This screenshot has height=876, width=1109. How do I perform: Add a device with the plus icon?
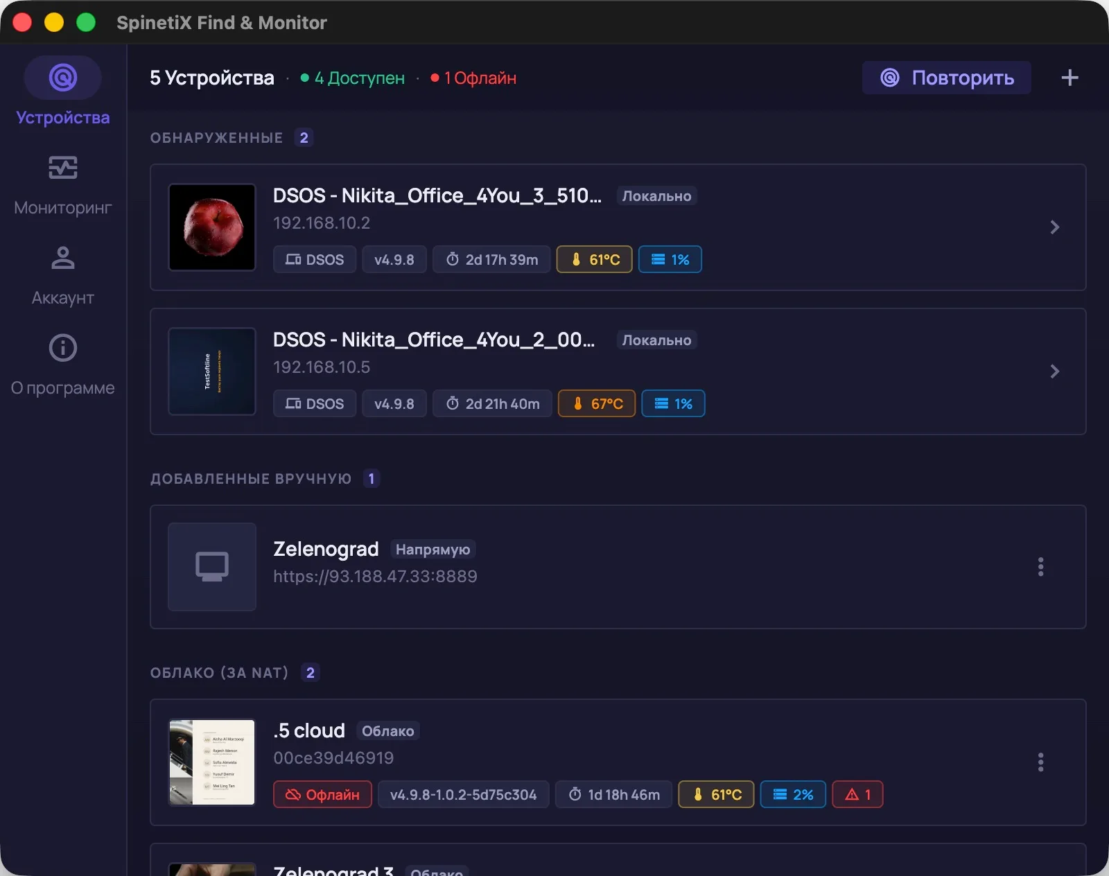pos(1069,78)
